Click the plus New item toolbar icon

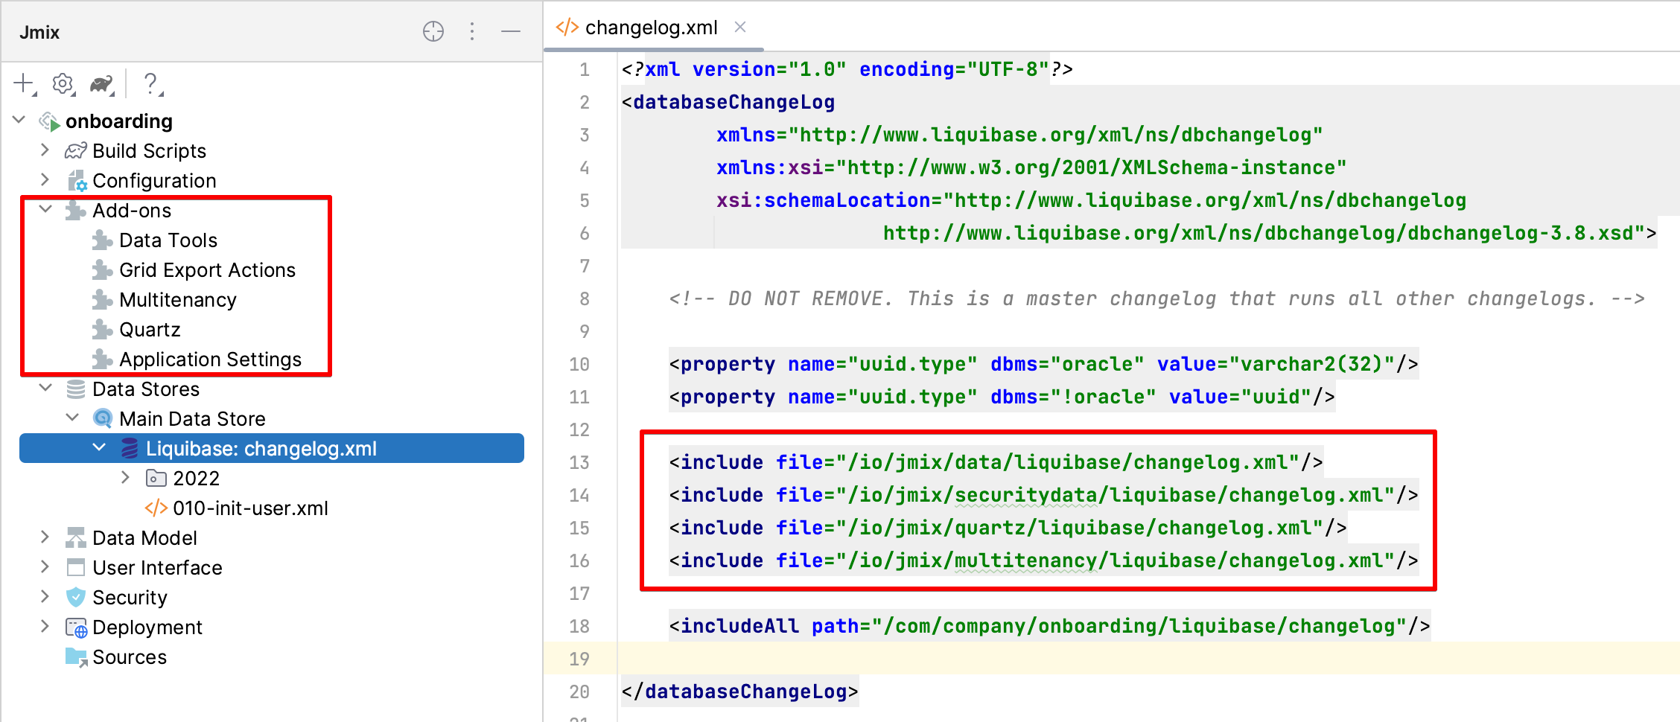tap(25, 84)
